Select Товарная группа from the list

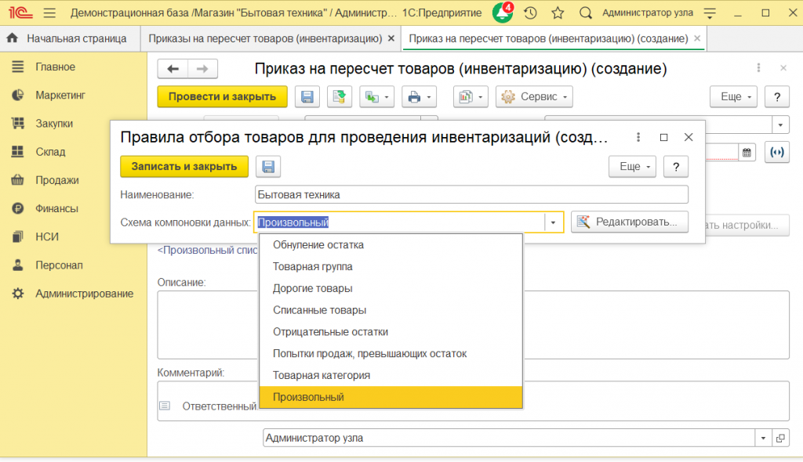(391, 266)
